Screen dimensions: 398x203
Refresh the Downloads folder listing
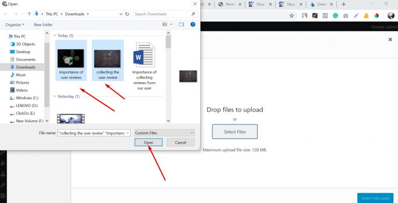127,14
